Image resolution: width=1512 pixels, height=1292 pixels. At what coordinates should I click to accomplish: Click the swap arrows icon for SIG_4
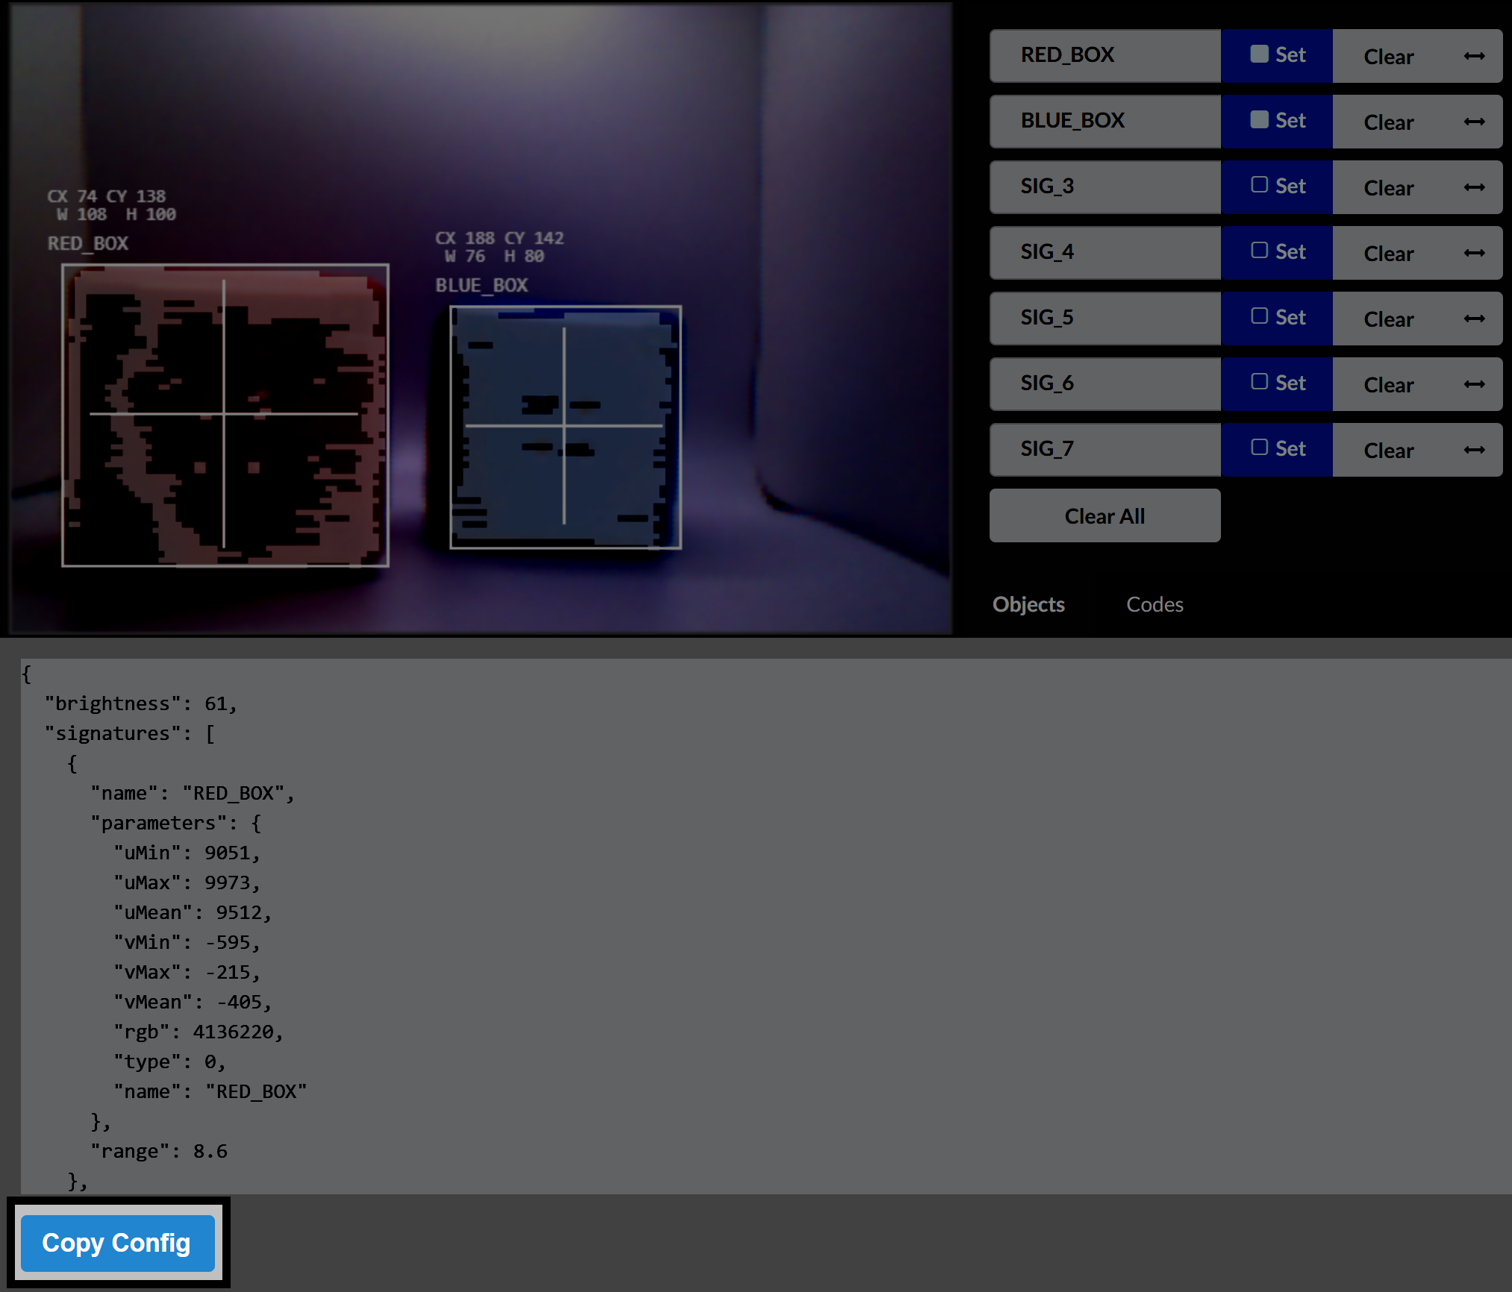(x=1474, y=253)
